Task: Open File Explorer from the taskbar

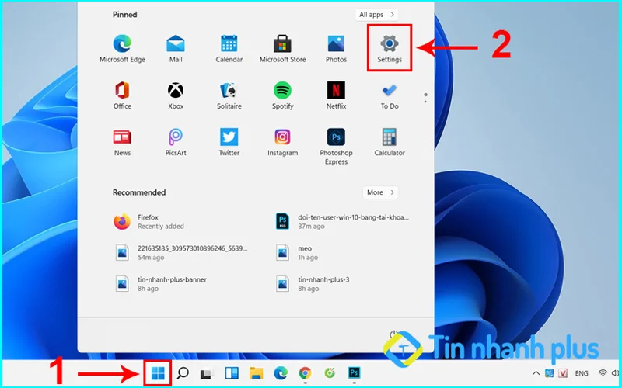Action: (x=257, y=372)
